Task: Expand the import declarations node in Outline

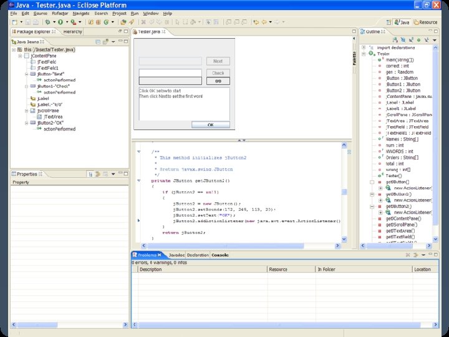Action: coord(364,47)
